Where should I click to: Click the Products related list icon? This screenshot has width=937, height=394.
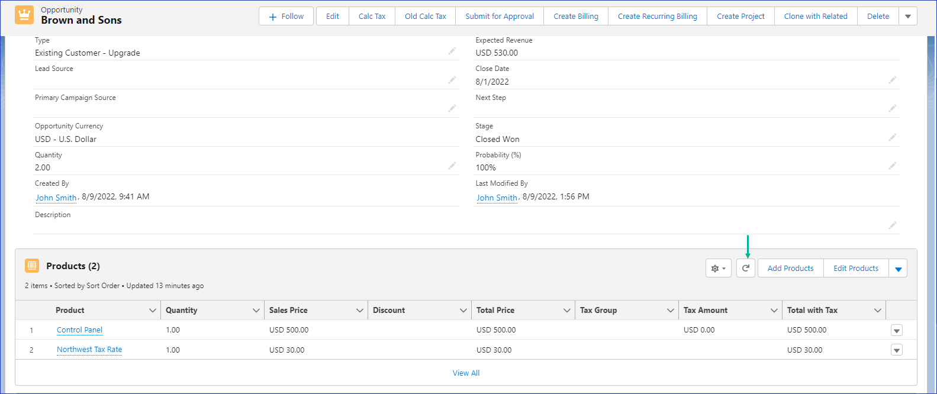tap(32, 266)
